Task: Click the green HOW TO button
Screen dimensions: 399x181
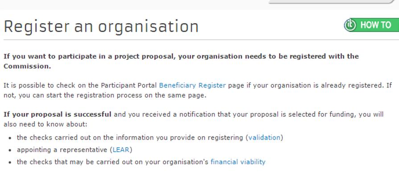Action: point(371,25)
